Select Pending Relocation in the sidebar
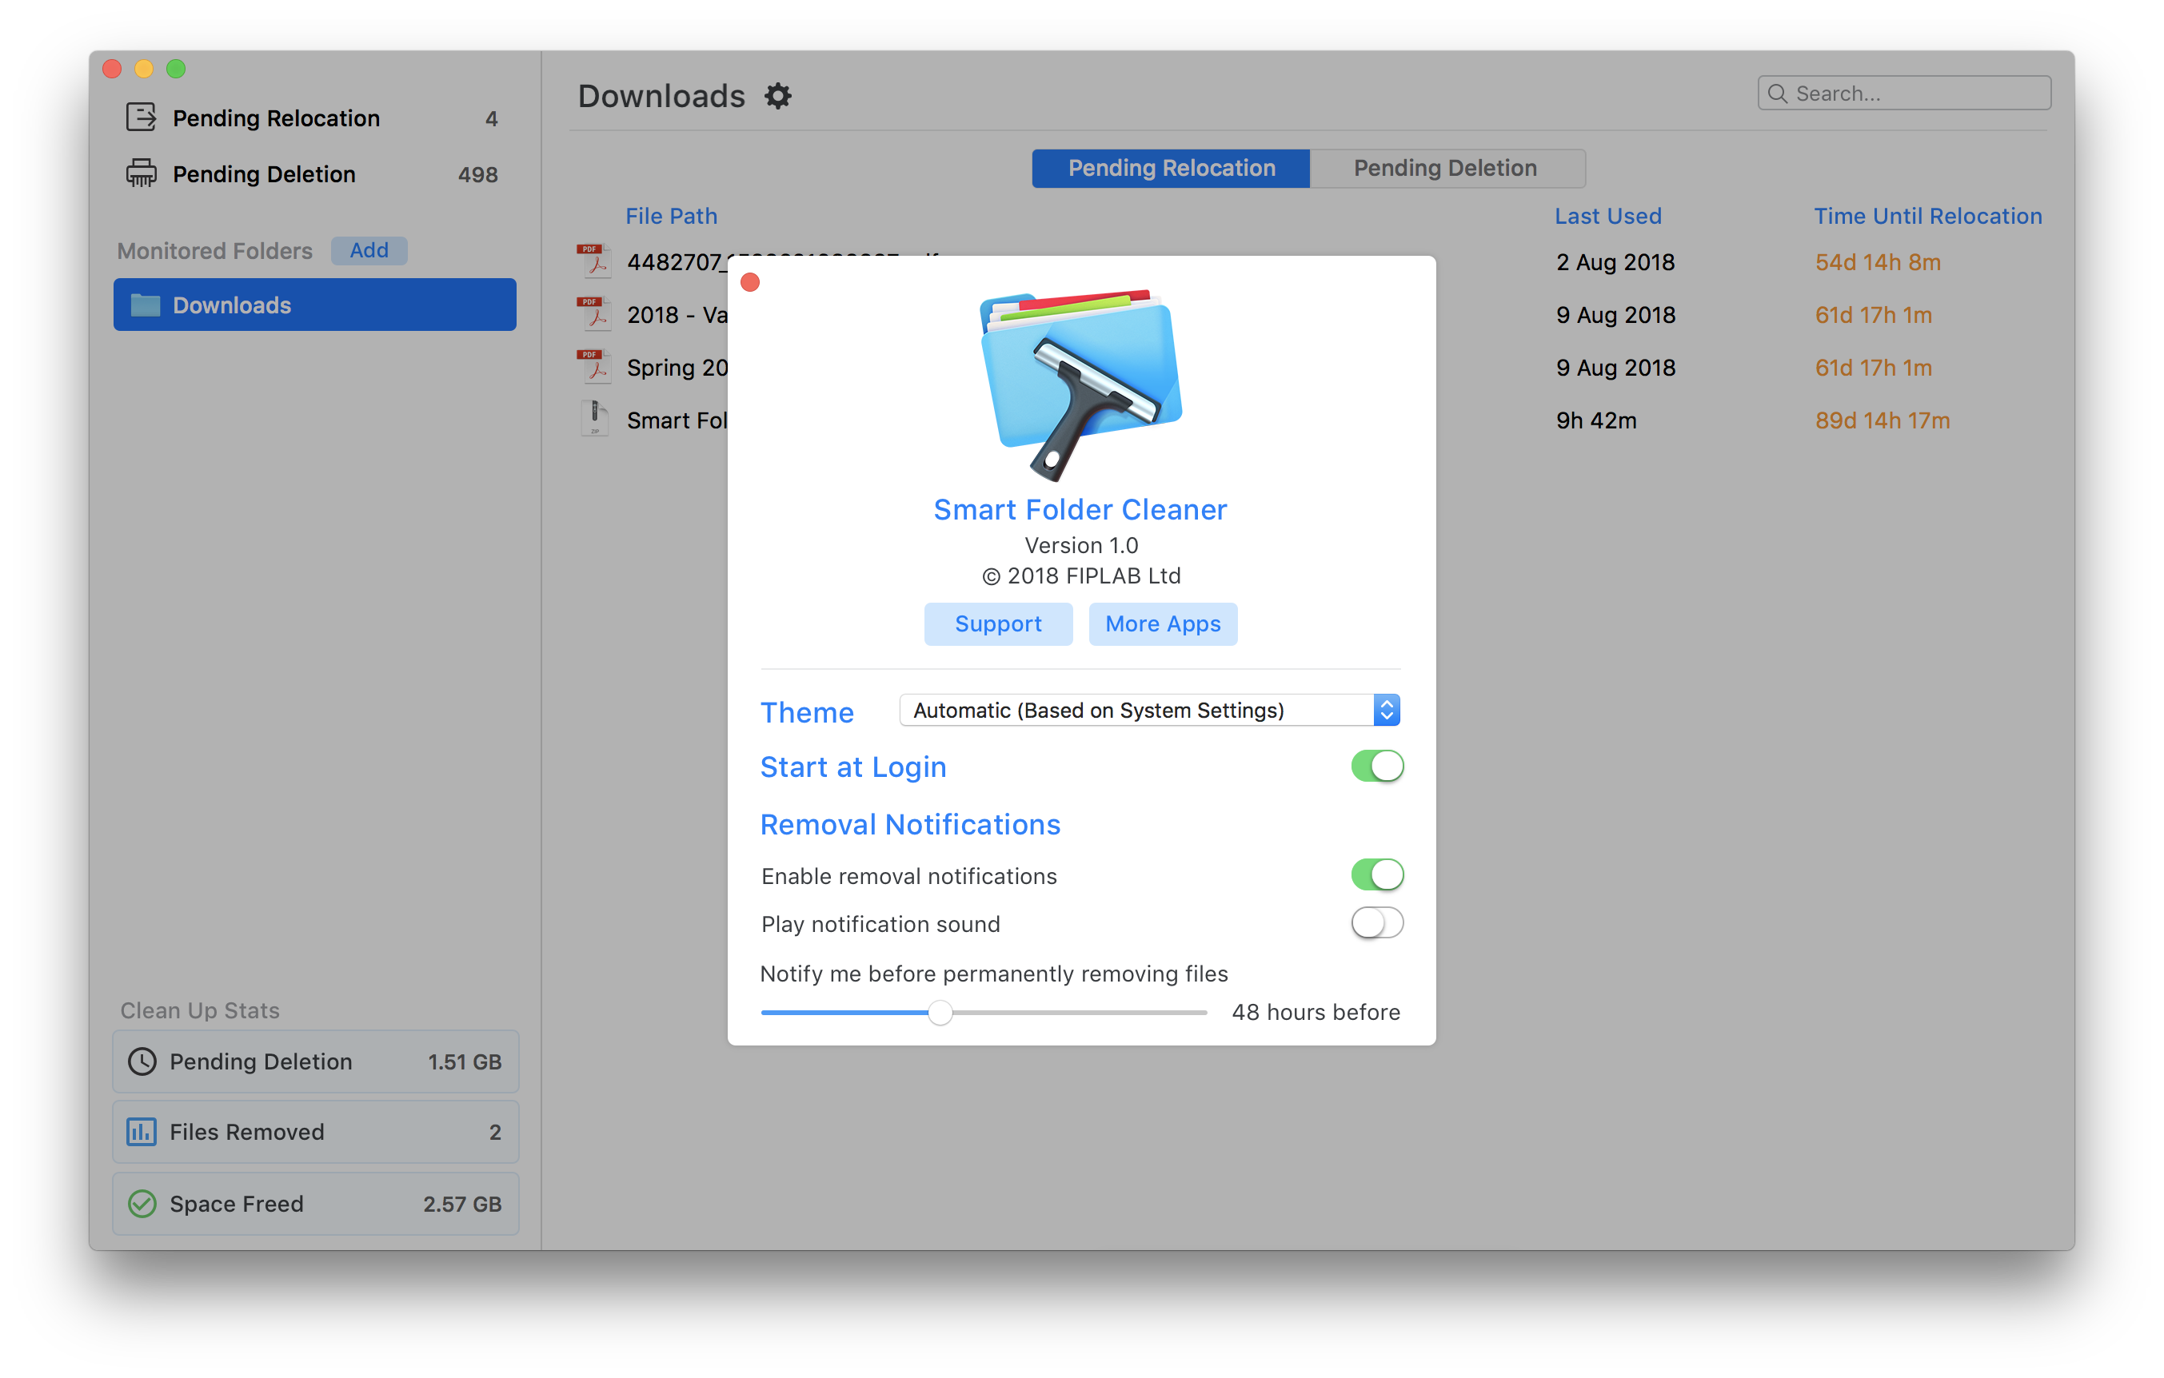The height and width of the screenshot is (1378, 2164). [314, 117]
